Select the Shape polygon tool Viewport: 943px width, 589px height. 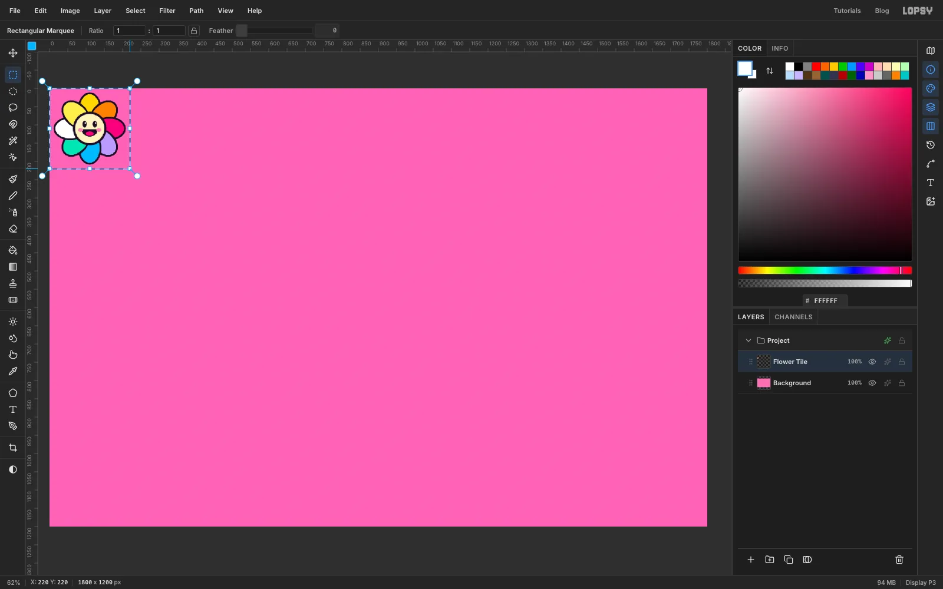[x=13, y=393]
